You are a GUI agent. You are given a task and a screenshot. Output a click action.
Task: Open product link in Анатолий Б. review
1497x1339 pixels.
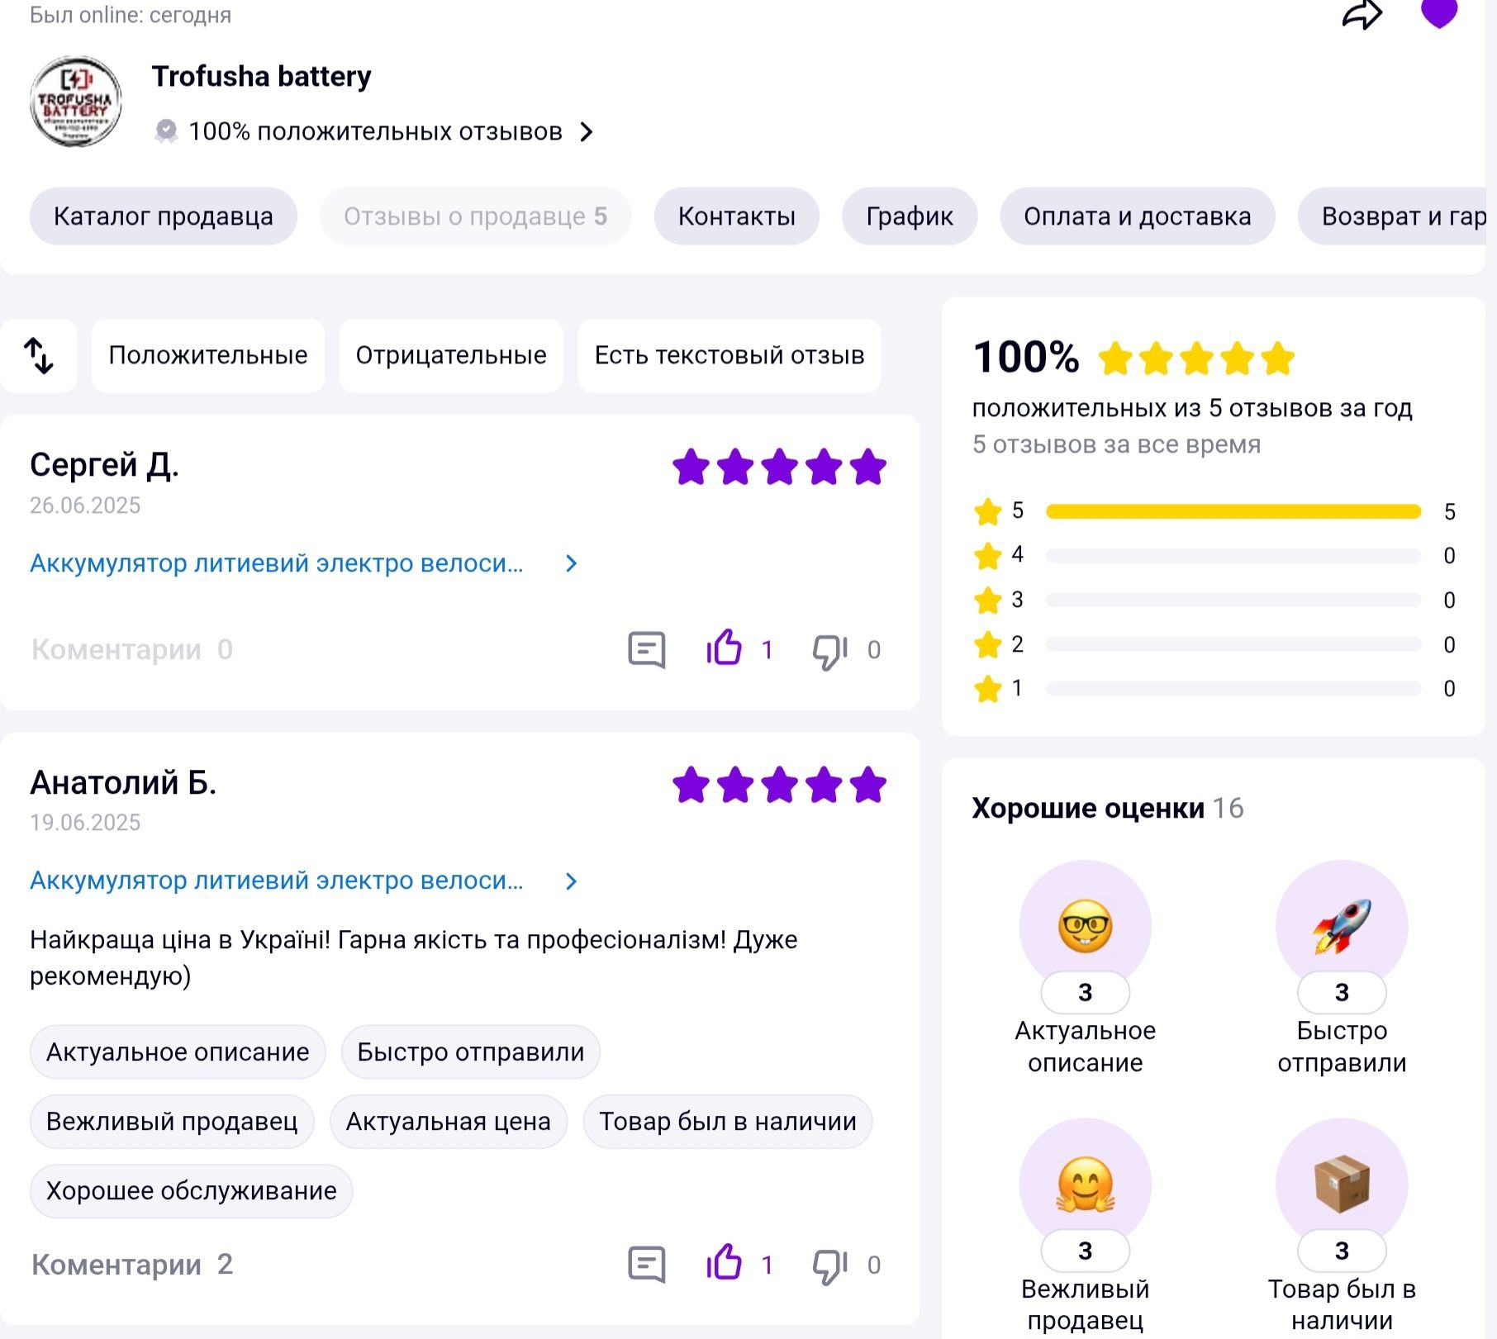pos(277,881)
